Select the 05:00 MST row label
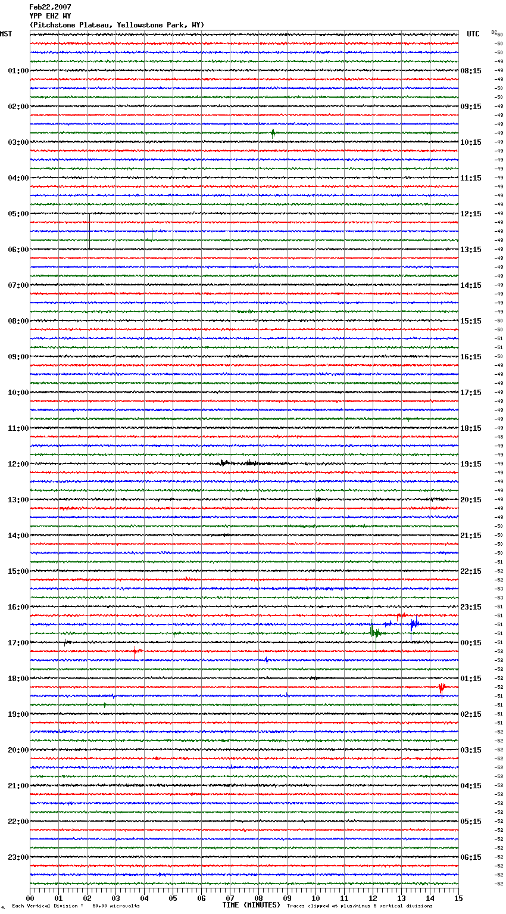Image resolution: width=506 pixels, height=914 pixels. pos(18,214)
